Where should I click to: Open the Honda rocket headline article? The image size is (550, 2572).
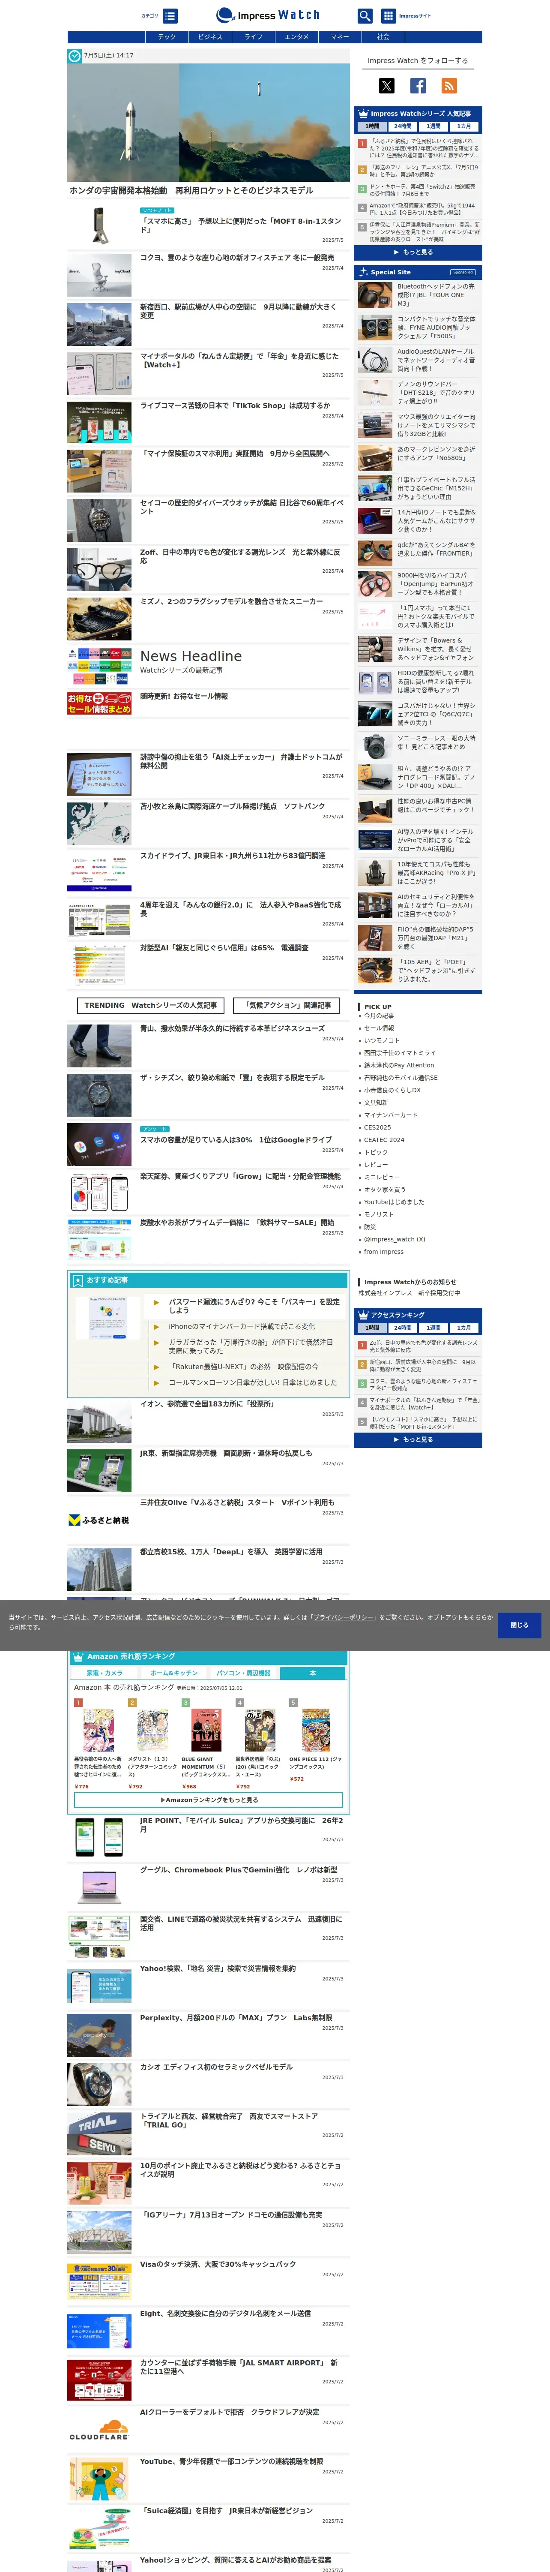(191, 190)
